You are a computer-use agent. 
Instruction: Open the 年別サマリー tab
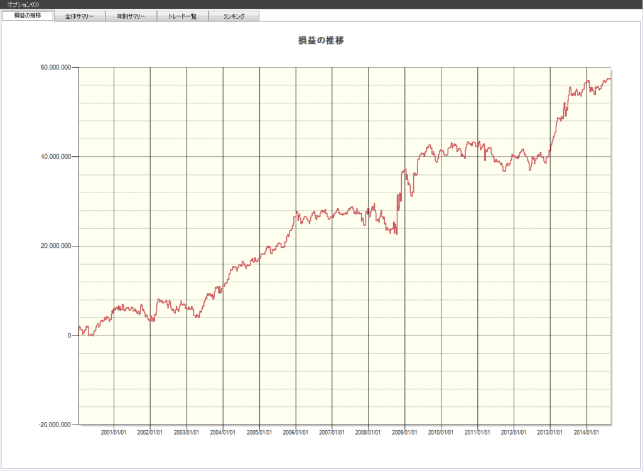point(131,16)
